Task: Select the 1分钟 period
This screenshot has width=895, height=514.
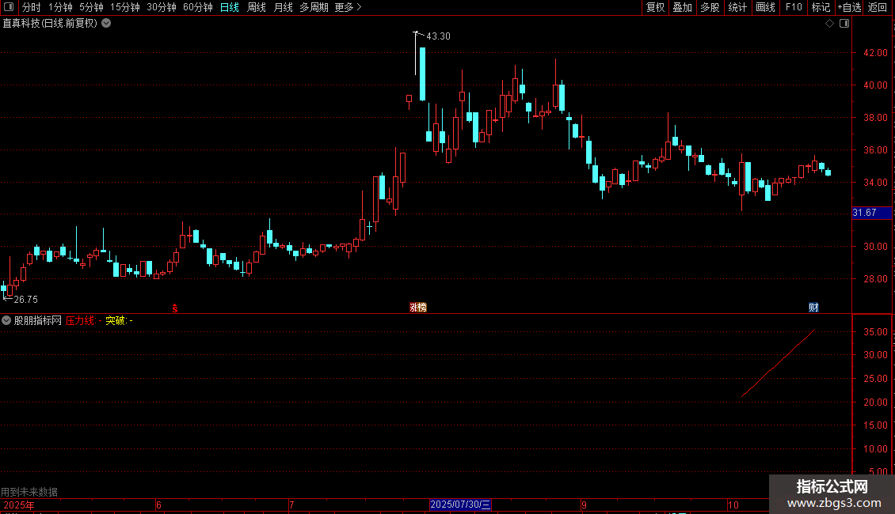Action: click(x=60, y=7)
